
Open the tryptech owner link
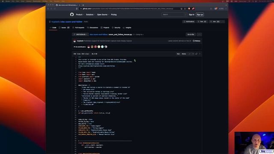pyautogui.click(x=55, y=22)
